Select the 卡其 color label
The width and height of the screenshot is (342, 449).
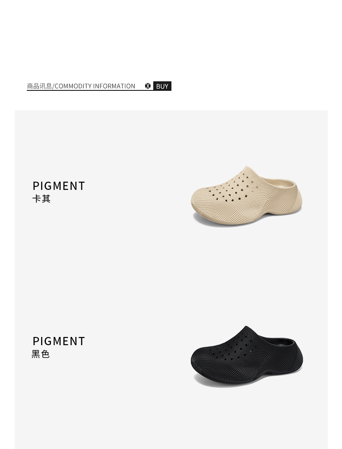(41, 199)
